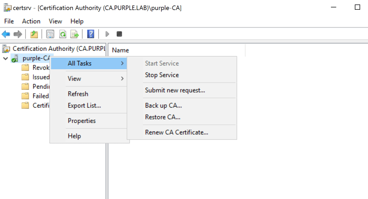Collapse the purple-CA tree node
Image resolution: width=368 pixels, height=199 pixels.
(5, 58)
